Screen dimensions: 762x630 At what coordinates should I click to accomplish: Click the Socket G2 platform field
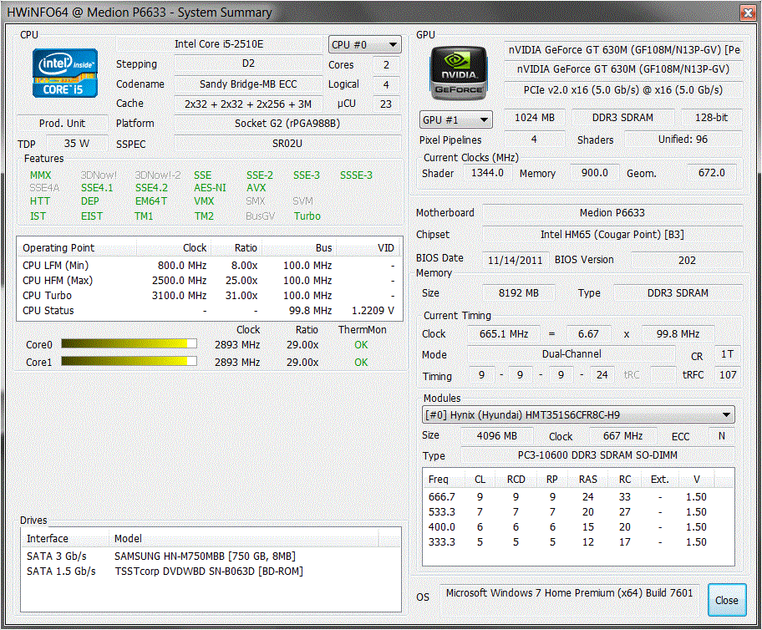click(287, 124)
